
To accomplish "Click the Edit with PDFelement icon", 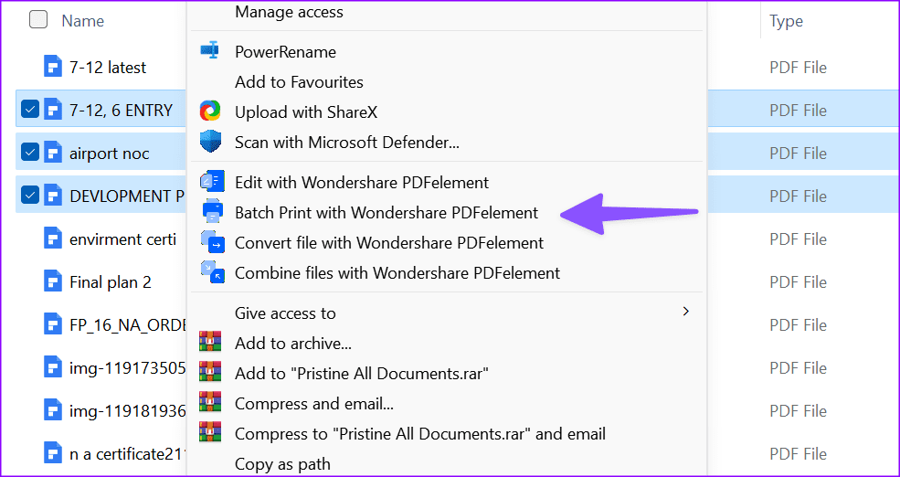I will coord(211,182).
